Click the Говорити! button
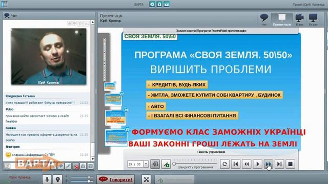Screen dimensions: 328x184 pos(116,179)
